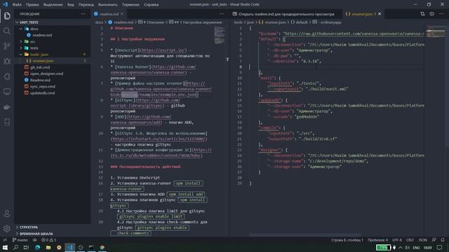The height and width of the screenshot is (252, 449).
Task: Open Windows Start menu
Action: tap(5, 247)
